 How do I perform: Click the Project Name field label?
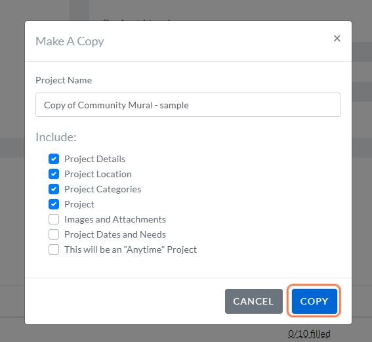(64, 80)
